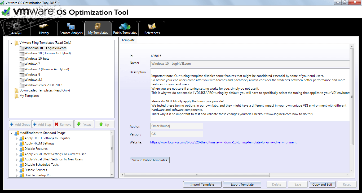The image size is (362, 193).
Task: Click the VMware Fling Templates folder icon
Action: tap(16, 43)
